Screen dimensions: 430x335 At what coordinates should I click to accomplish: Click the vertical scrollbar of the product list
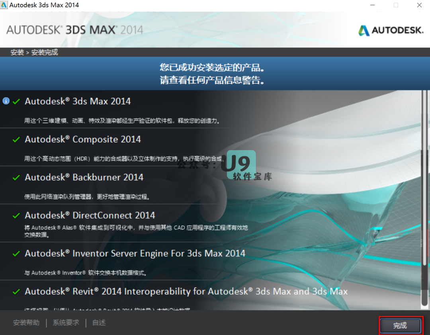[425, 179]
